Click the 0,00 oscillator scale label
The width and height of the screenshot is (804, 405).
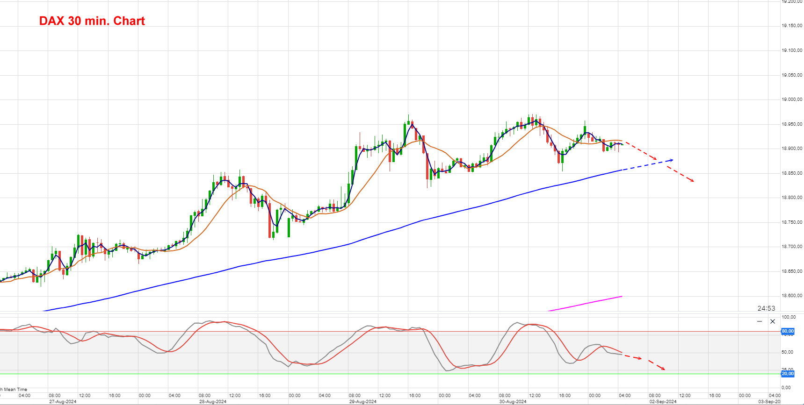[786, 388]
